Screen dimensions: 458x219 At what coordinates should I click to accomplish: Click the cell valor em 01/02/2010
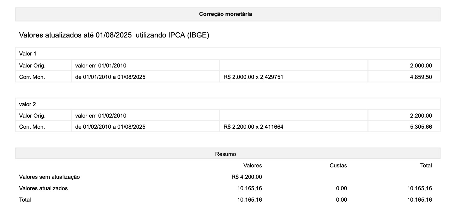pyautogui.click(x=101, y=115)
